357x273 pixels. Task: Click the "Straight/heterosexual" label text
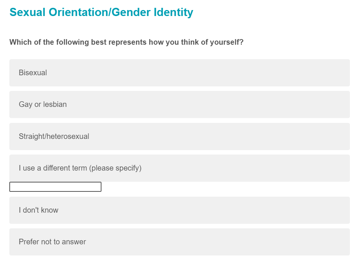click(54, 136)
